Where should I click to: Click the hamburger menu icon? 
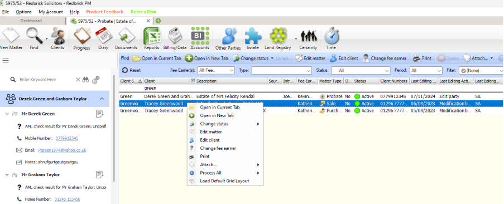coord(6,61)
